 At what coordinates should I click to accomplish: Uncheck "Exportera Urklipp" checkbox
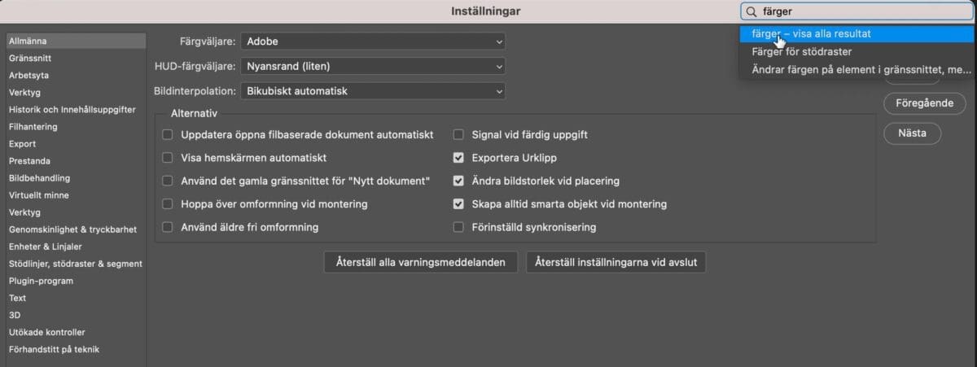[x=458, y=158]
